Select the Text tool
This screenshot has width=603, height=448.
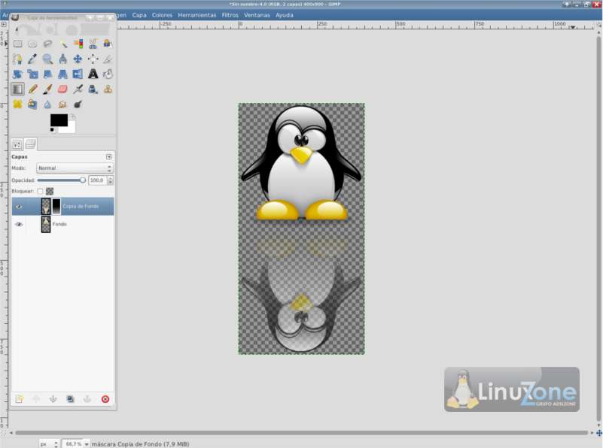pyautogui.click(x=93, y=74)
